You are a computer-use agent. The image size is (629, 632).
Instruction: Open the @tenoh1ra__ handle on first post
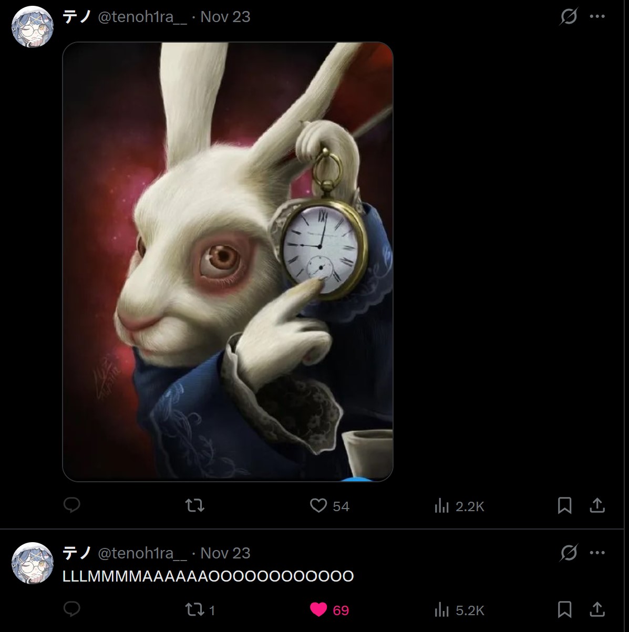142,17
